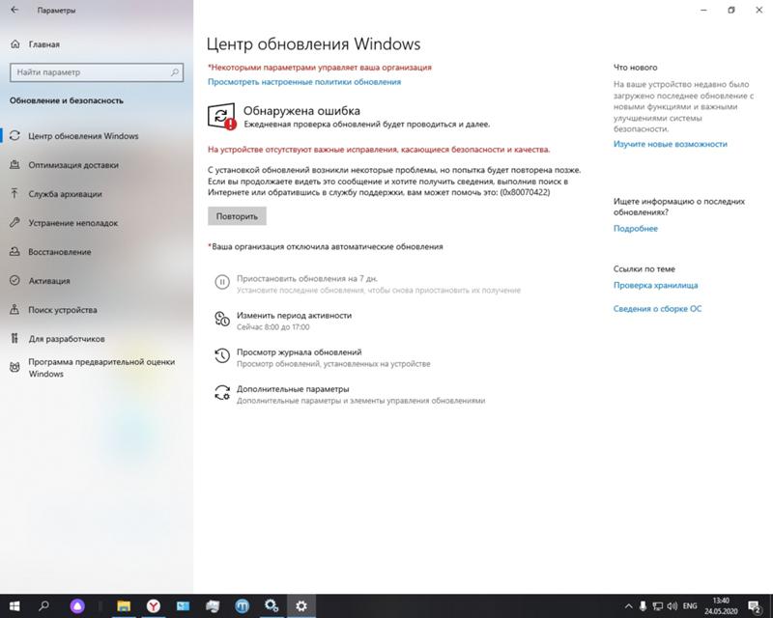Open taskbar search magnifier
The height and width of the screenshot is (618, 773).
click(x=43, y=606)
